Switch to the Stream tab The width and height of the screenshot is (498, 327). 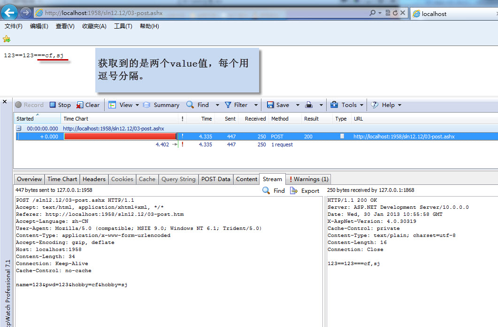tap(272, 179)
